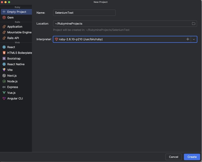Browse location with the folder icon
Screen dimensions: 202x162
(194, 24)
